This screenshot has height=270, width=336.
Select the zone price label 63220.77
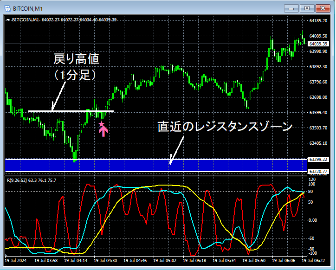(318, 172)
